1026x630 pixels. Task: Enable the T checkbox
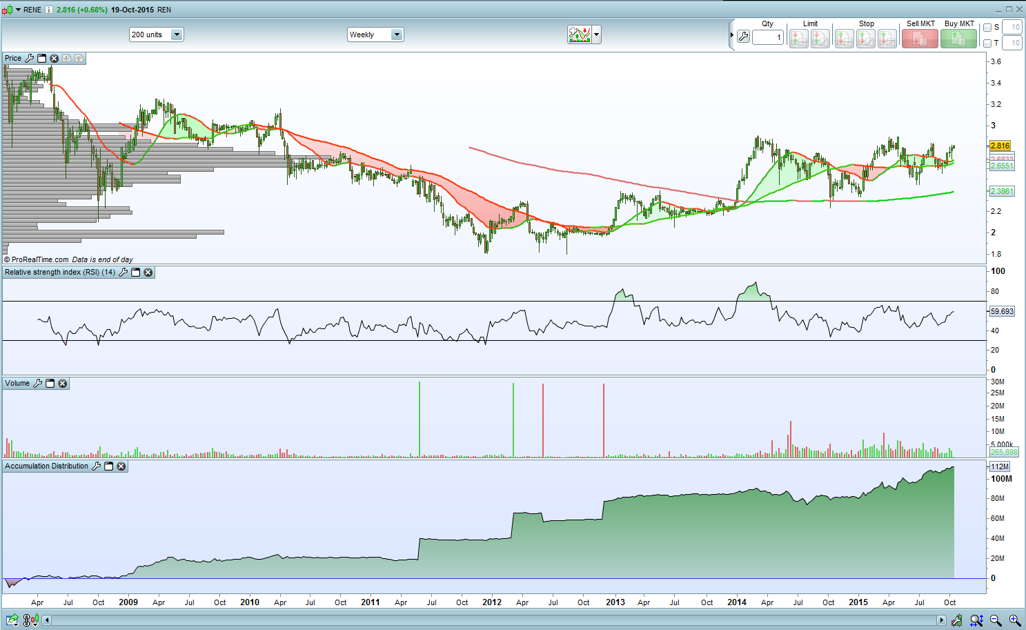[x=987, y=43]
